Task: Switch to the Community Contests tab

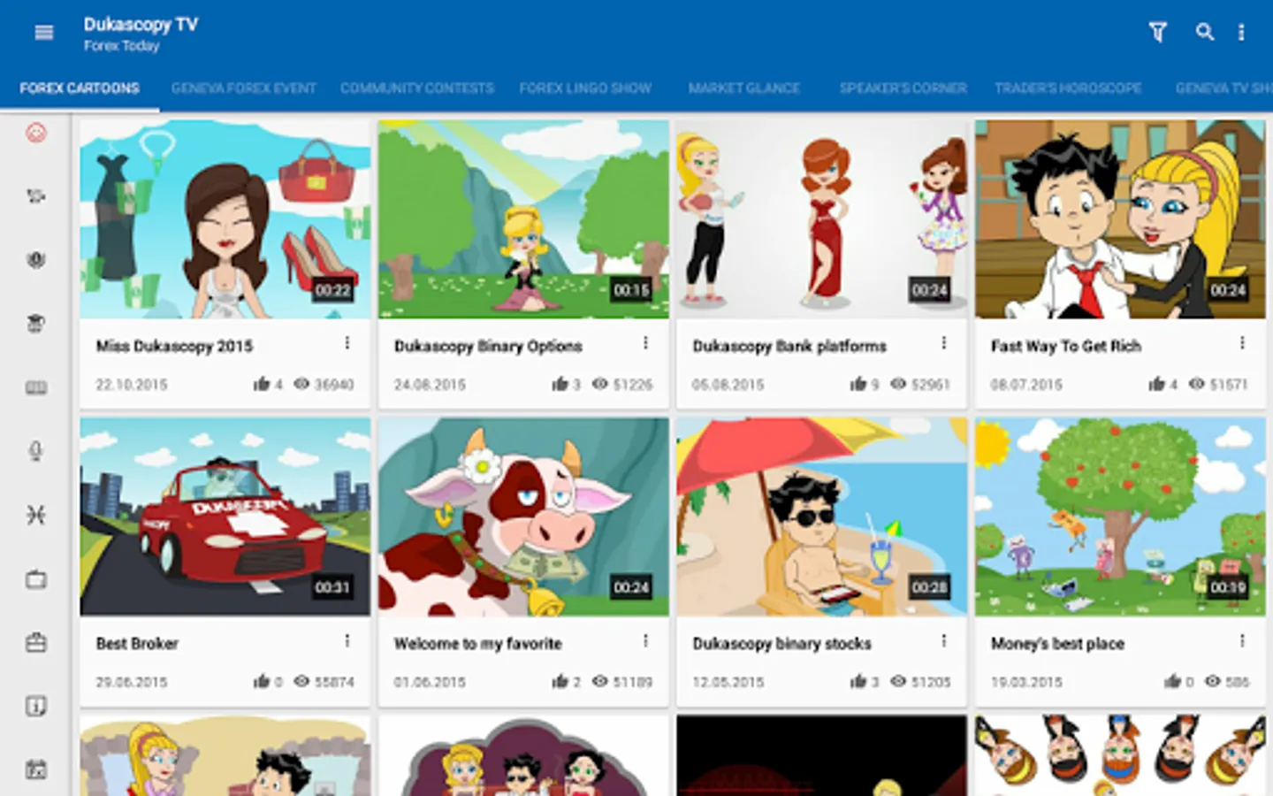Action: click(x=417, y=88)
